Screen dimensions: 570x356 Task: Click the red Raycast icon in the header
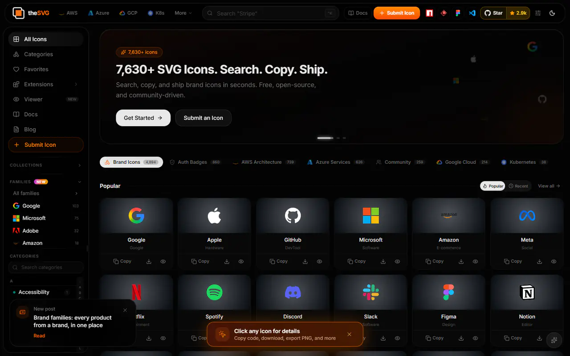click(444, 13)
